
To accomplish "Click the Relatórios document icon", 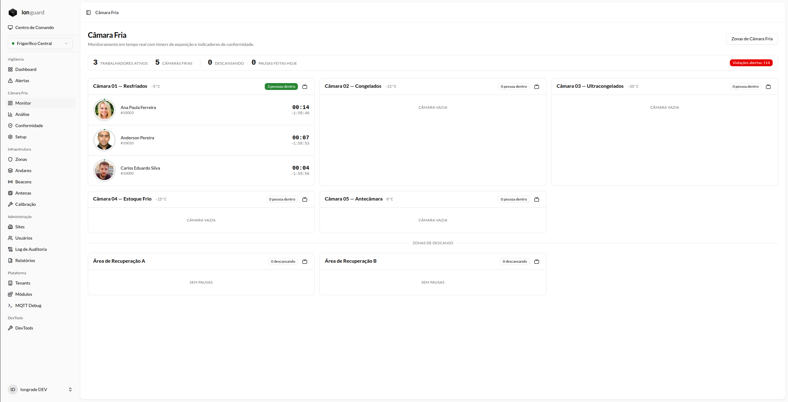I will pos(10,261).
